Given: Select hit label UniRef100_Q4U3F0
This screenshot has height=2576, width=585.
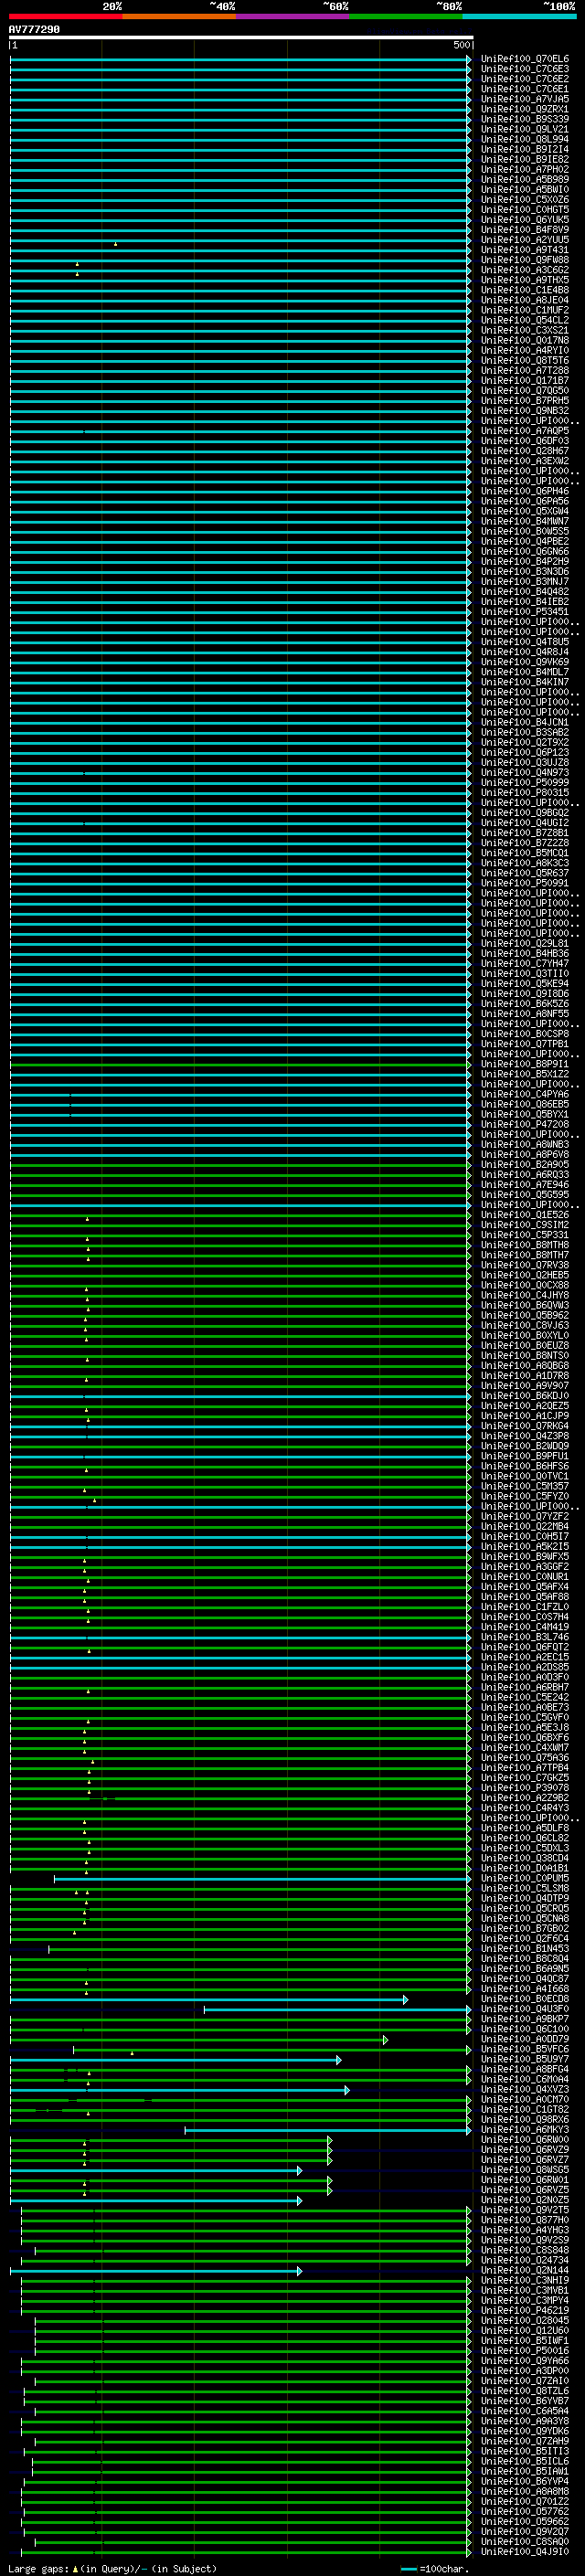Looking at the screenshot, I should click(525, 2009).
